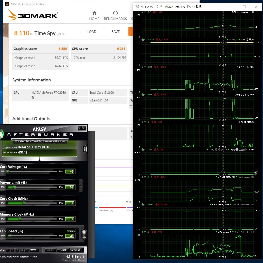The image size is (263, 263).
Task: Select Afterburner profile slot 5
Action: (26, 250)
